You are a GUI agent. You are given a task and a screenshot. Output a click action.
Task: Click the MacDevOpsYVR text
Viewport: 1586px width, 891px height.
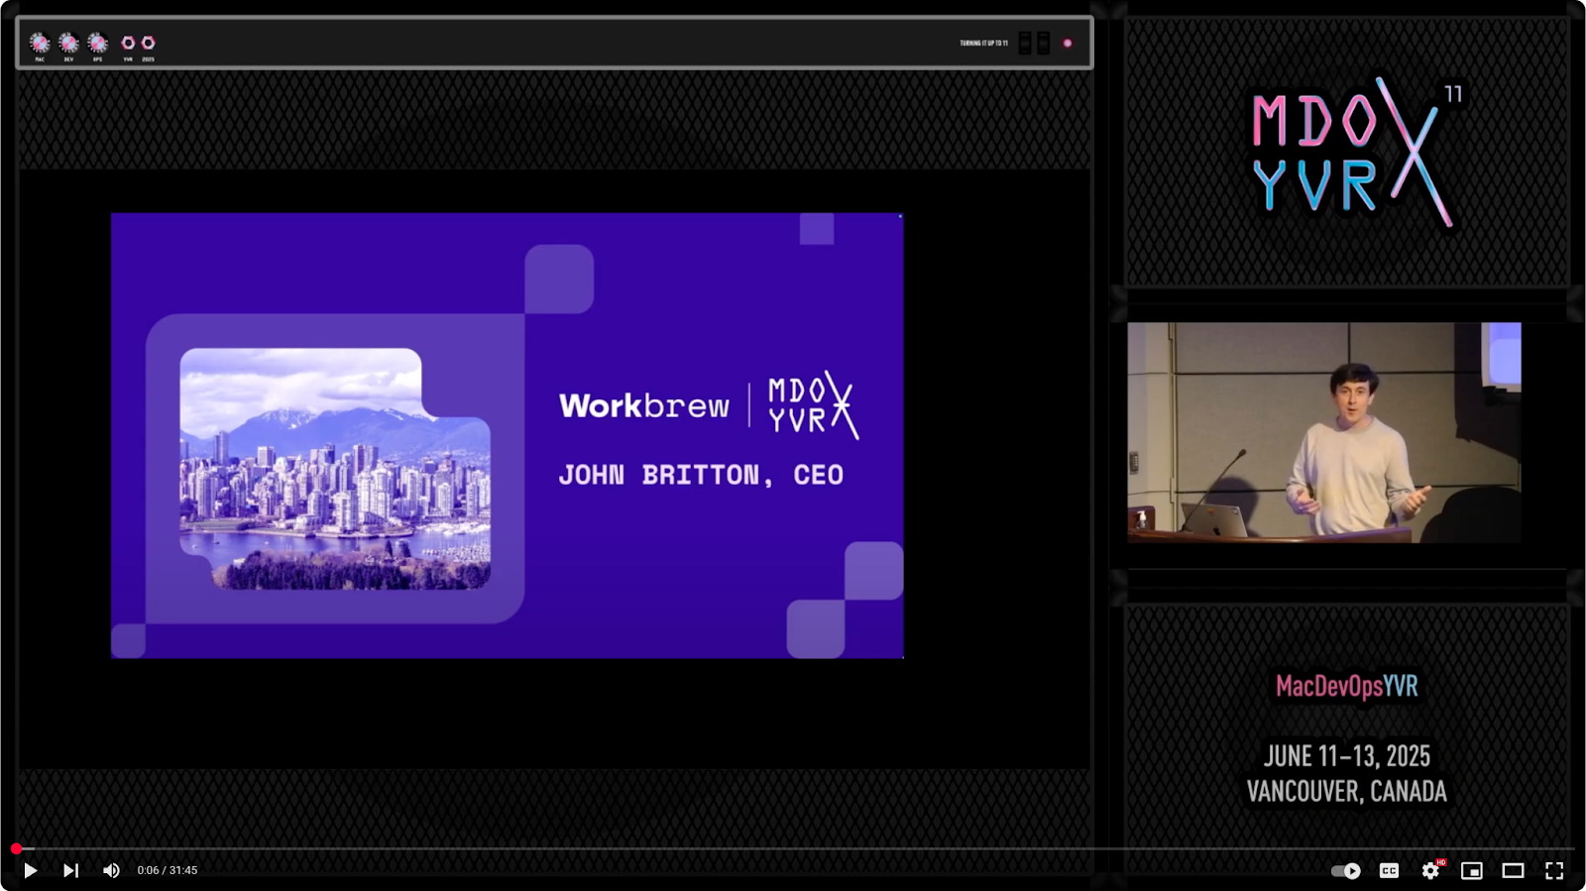click(x=1346, y=686)
